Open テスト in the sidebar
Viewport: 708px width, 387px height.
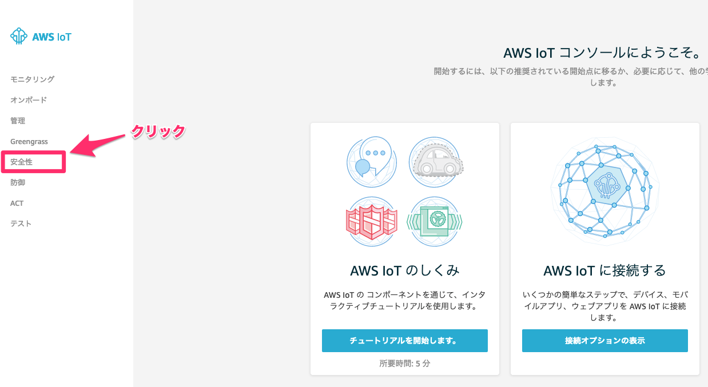pyautogui.click(x=21, y=224)
